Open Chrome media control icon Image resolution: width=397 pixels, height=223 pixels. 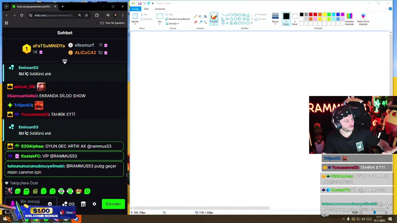pyautogui.click(x=108, y=15)
